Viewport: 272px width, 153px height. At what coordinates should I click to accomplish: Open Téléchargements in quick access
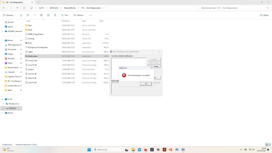coord(14,45)
